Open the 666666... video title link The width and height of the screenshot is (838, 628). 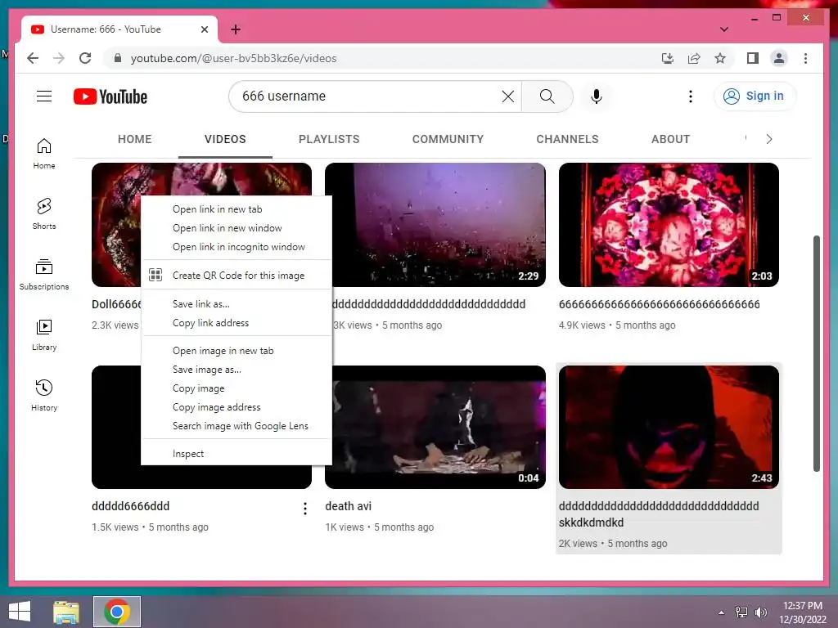pos(659,304)
